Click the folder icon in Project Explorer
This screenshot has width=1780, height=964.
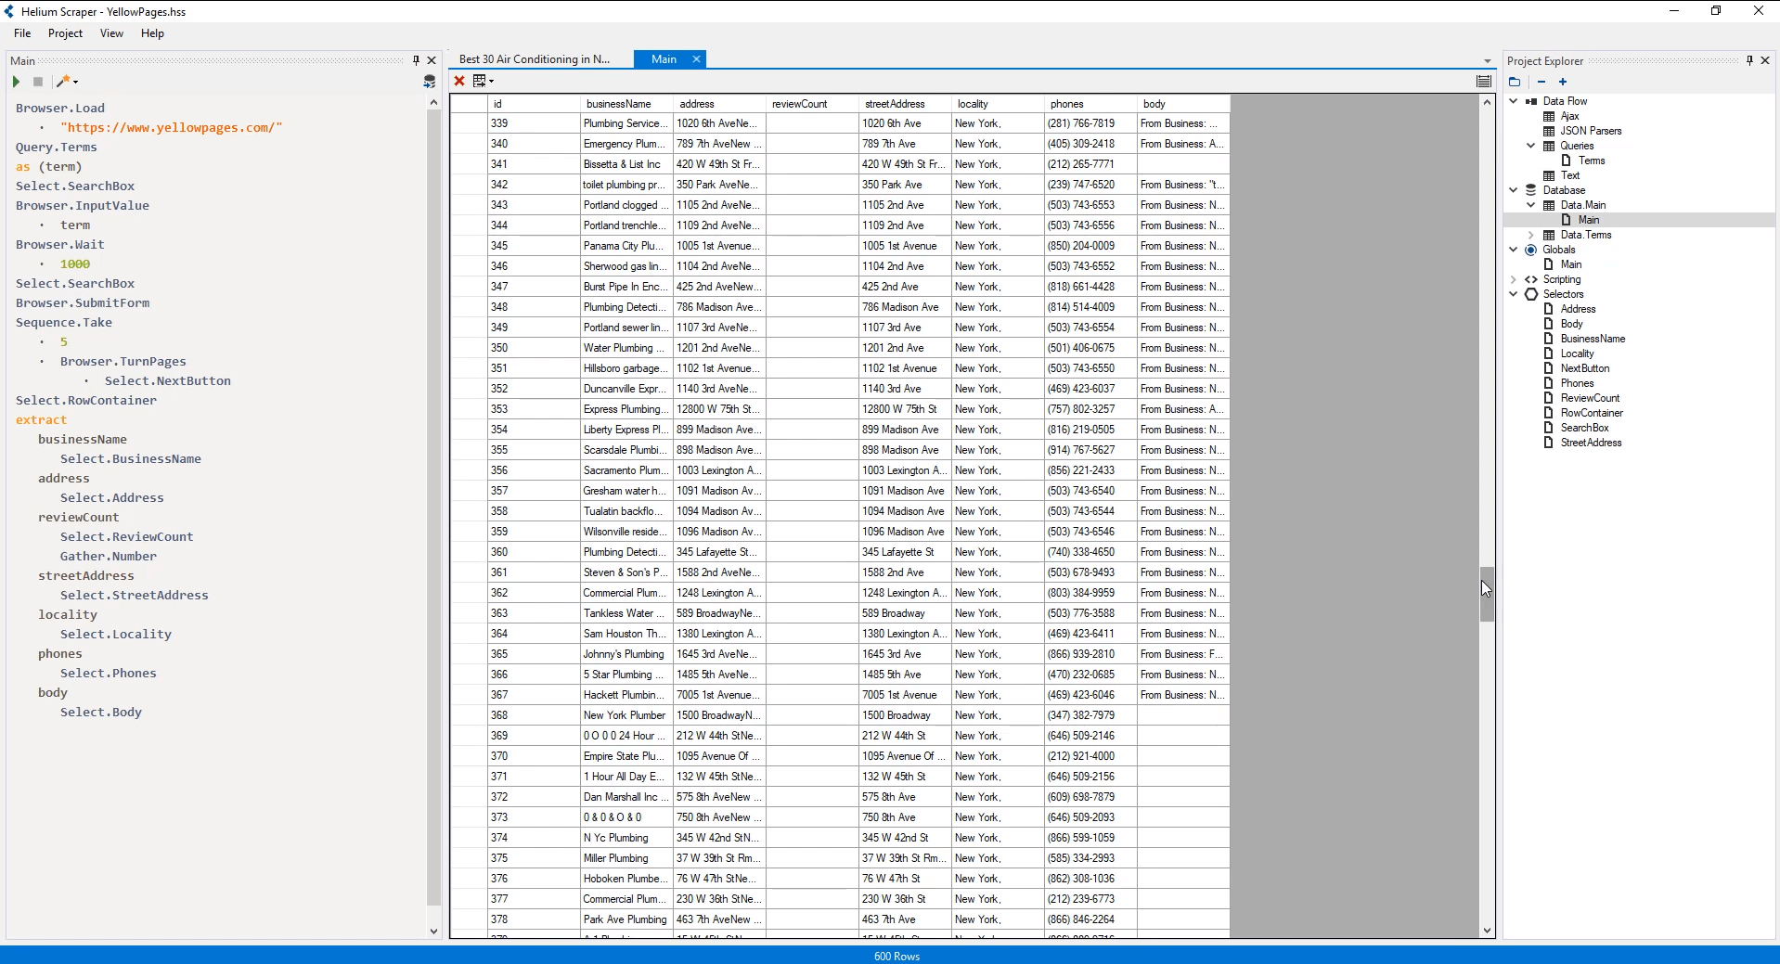pyautogui.click(x=1515, y=82)
